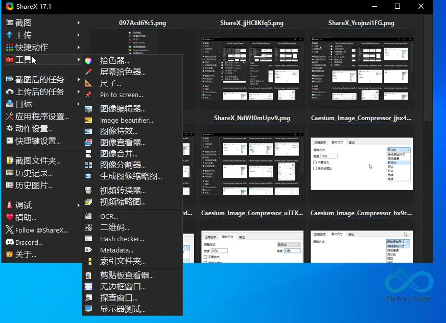Click the Discord logo icon
The image size is (446, 323).
(10, 242)
